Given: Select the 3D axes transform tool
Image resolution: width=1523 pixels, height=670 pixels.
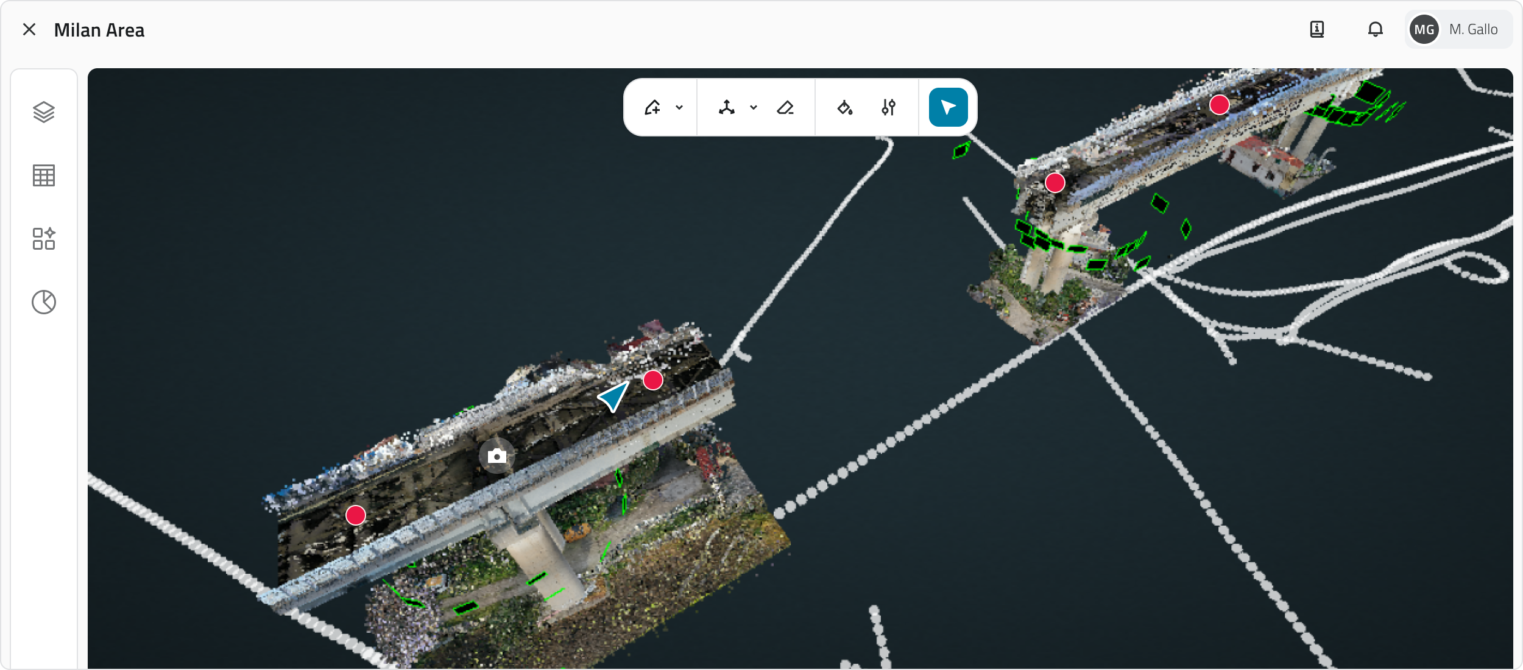Looking at the screenshot, I should (x=727, y=108).
